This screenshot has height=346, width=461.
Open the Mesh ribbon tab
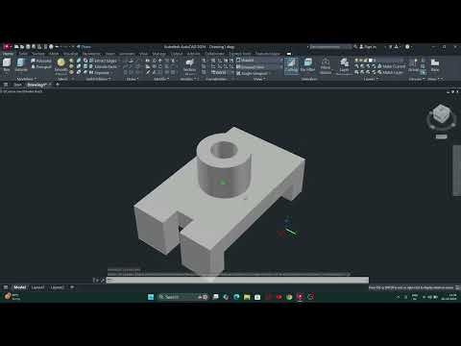54,54
